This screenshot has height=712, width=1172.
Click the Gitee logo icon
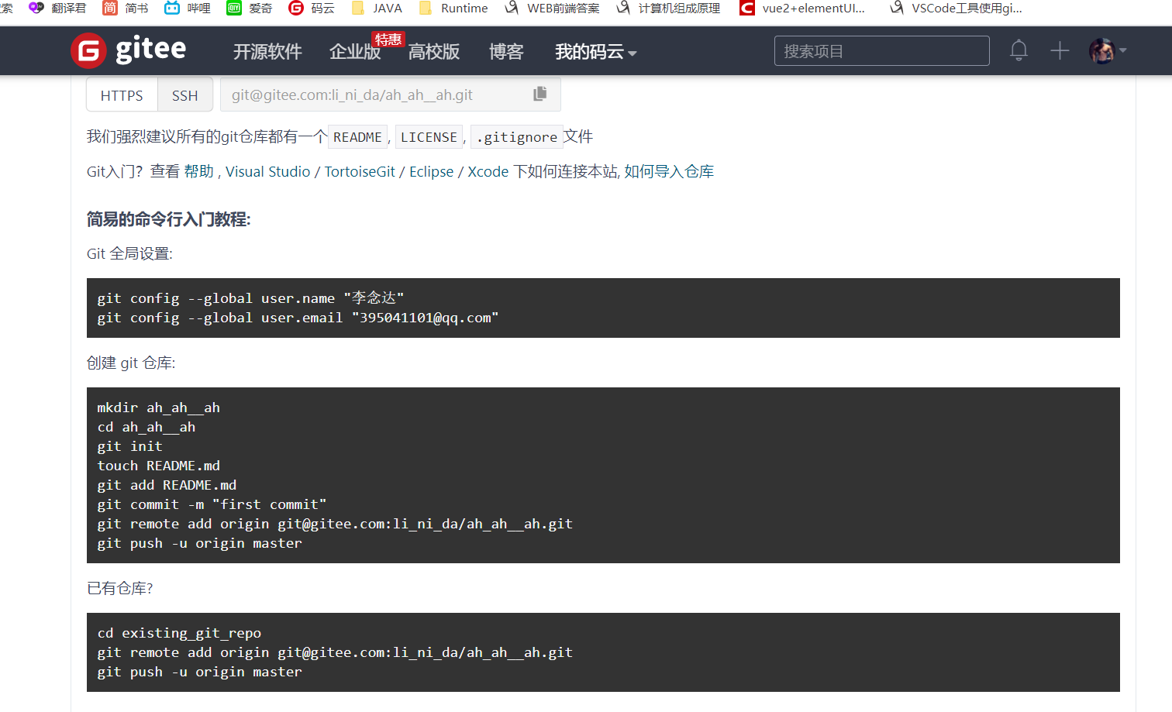click(x=88, y=50)
